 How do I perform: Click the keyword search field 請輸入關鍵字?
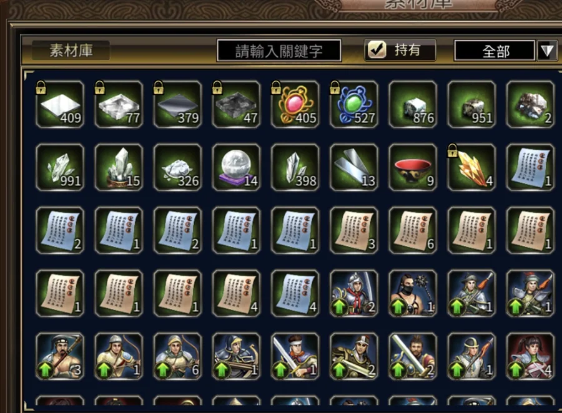[279, 51]
